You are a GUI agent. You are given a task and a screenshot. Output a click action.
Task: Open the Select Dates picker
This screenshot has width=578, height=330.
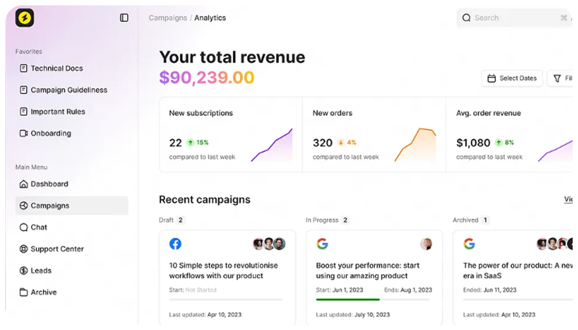click(512, 78)
